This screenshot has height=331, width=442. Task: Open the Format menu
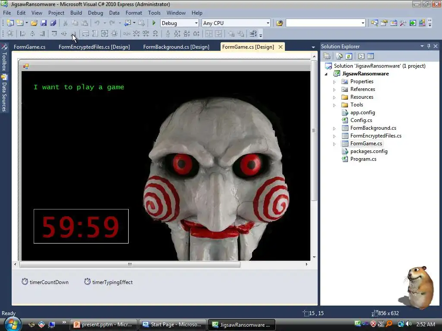tap(134, 13)
